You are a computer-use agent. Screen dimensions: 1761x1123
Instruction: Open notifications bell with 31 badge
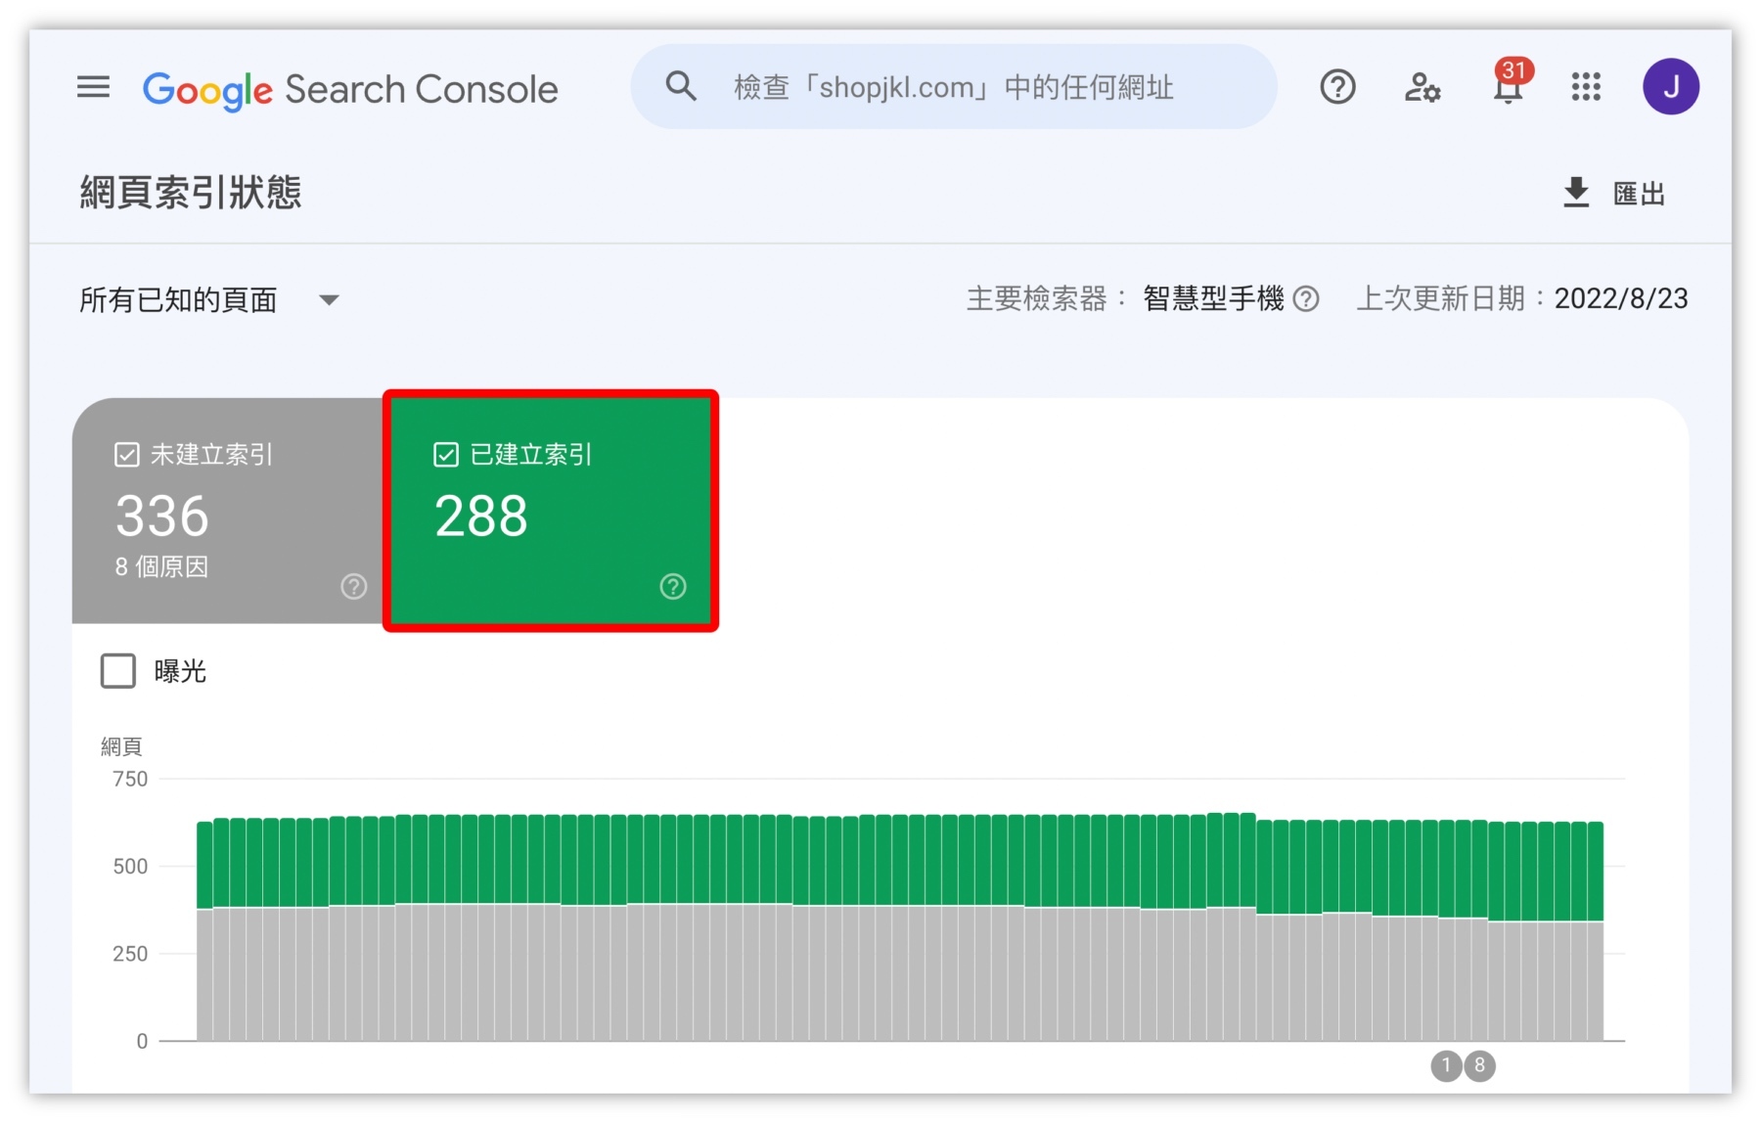click(1508, 88)
